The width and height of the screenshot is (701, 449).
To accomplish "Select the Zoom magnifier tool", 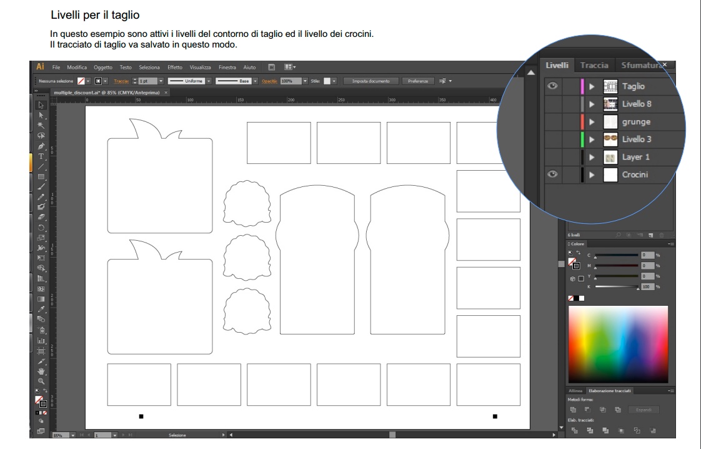I will pyautogui.click(x=41, y=381).
